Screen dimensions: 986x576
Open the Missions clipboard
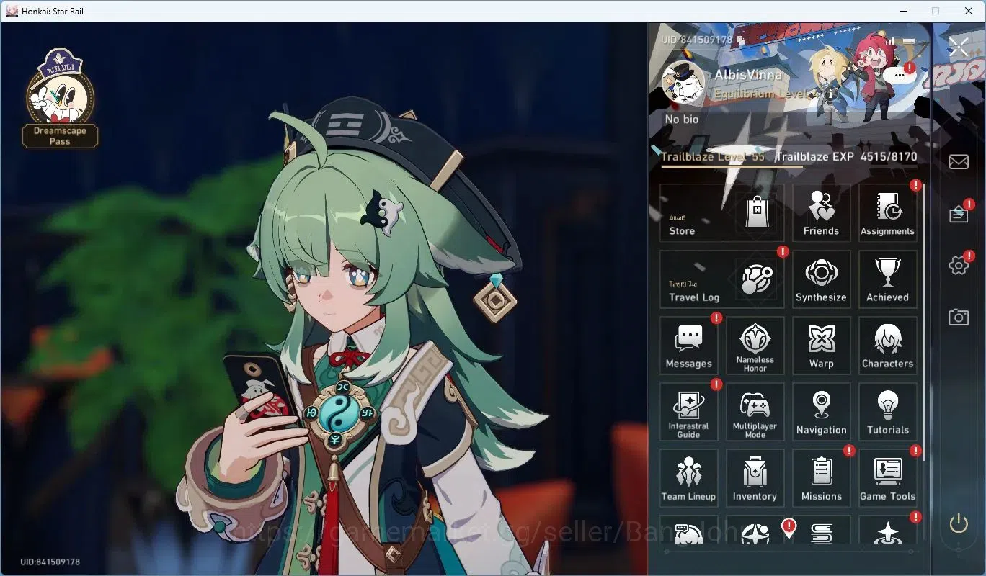click(821, 478)
